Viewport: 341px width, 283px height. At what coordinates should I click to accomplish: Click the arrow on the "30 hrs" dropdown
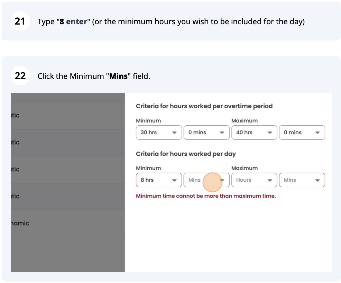(x=174, y=133)
